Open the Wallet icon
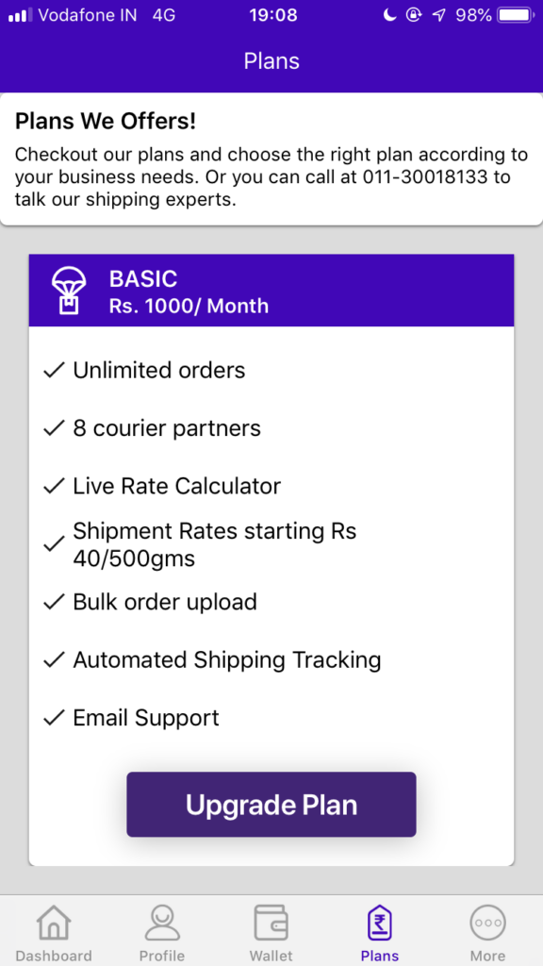The width and height of the screenshot is (543, 966). [x=271, y=923]
